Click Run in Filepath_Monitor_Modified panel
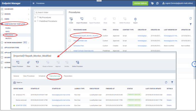The height and width of the screenshot is (111, 196). pyautogui.click(x=37, y=62)
